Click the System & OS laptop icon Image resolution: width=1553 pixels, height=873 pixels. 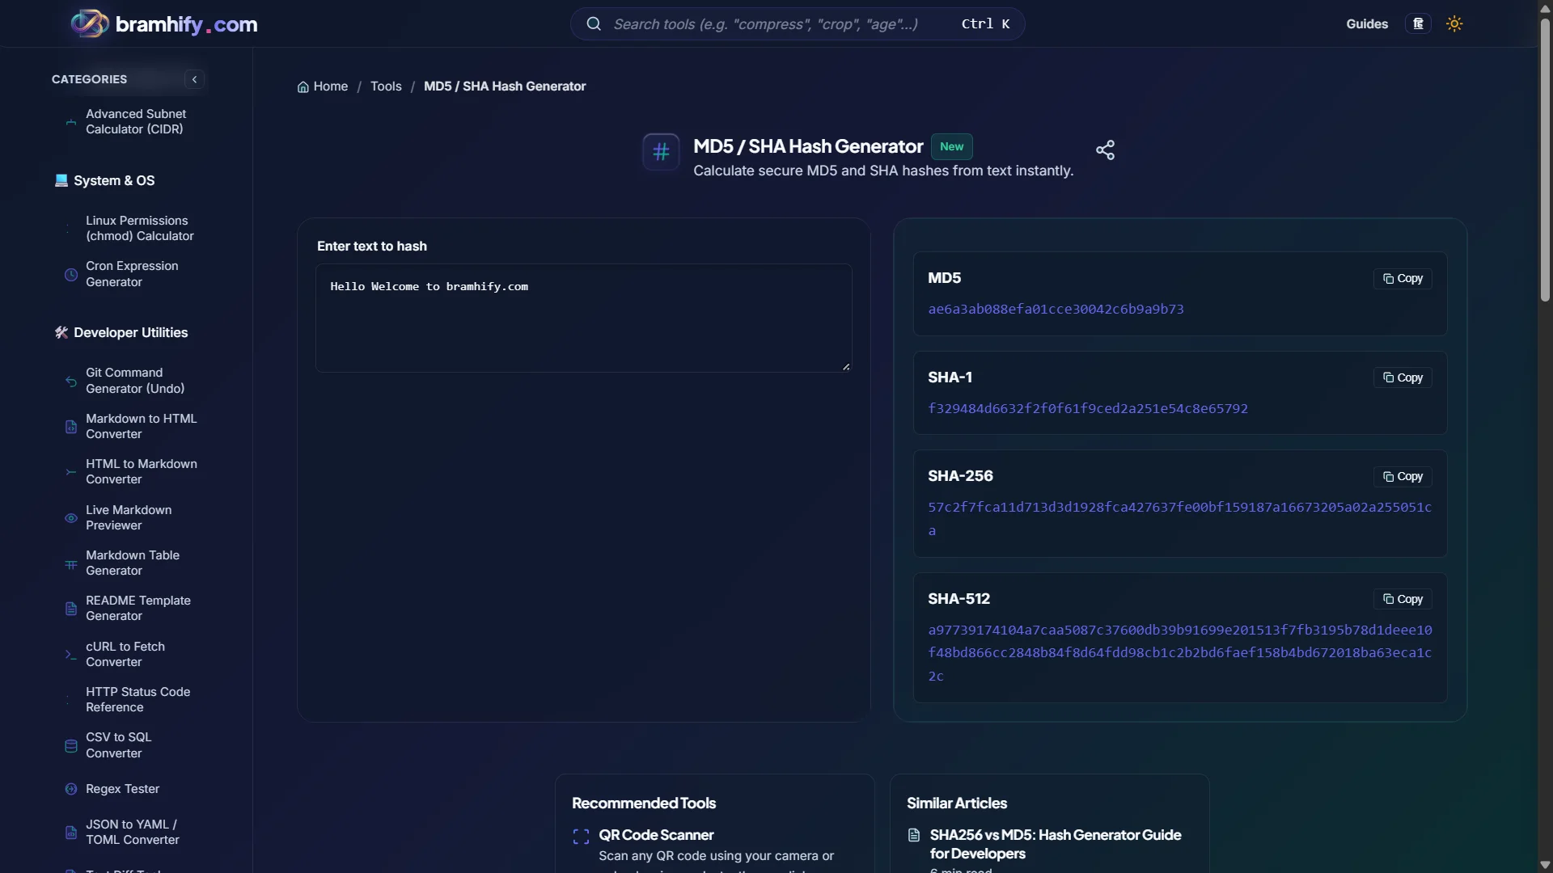61,180
